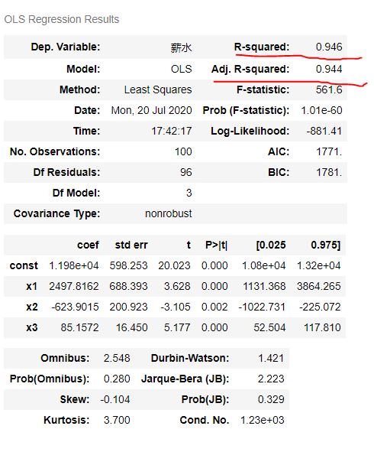Screen dimensions: 374x452
Task: Select the 'const' row label
Action: click(x=24, y=265)
